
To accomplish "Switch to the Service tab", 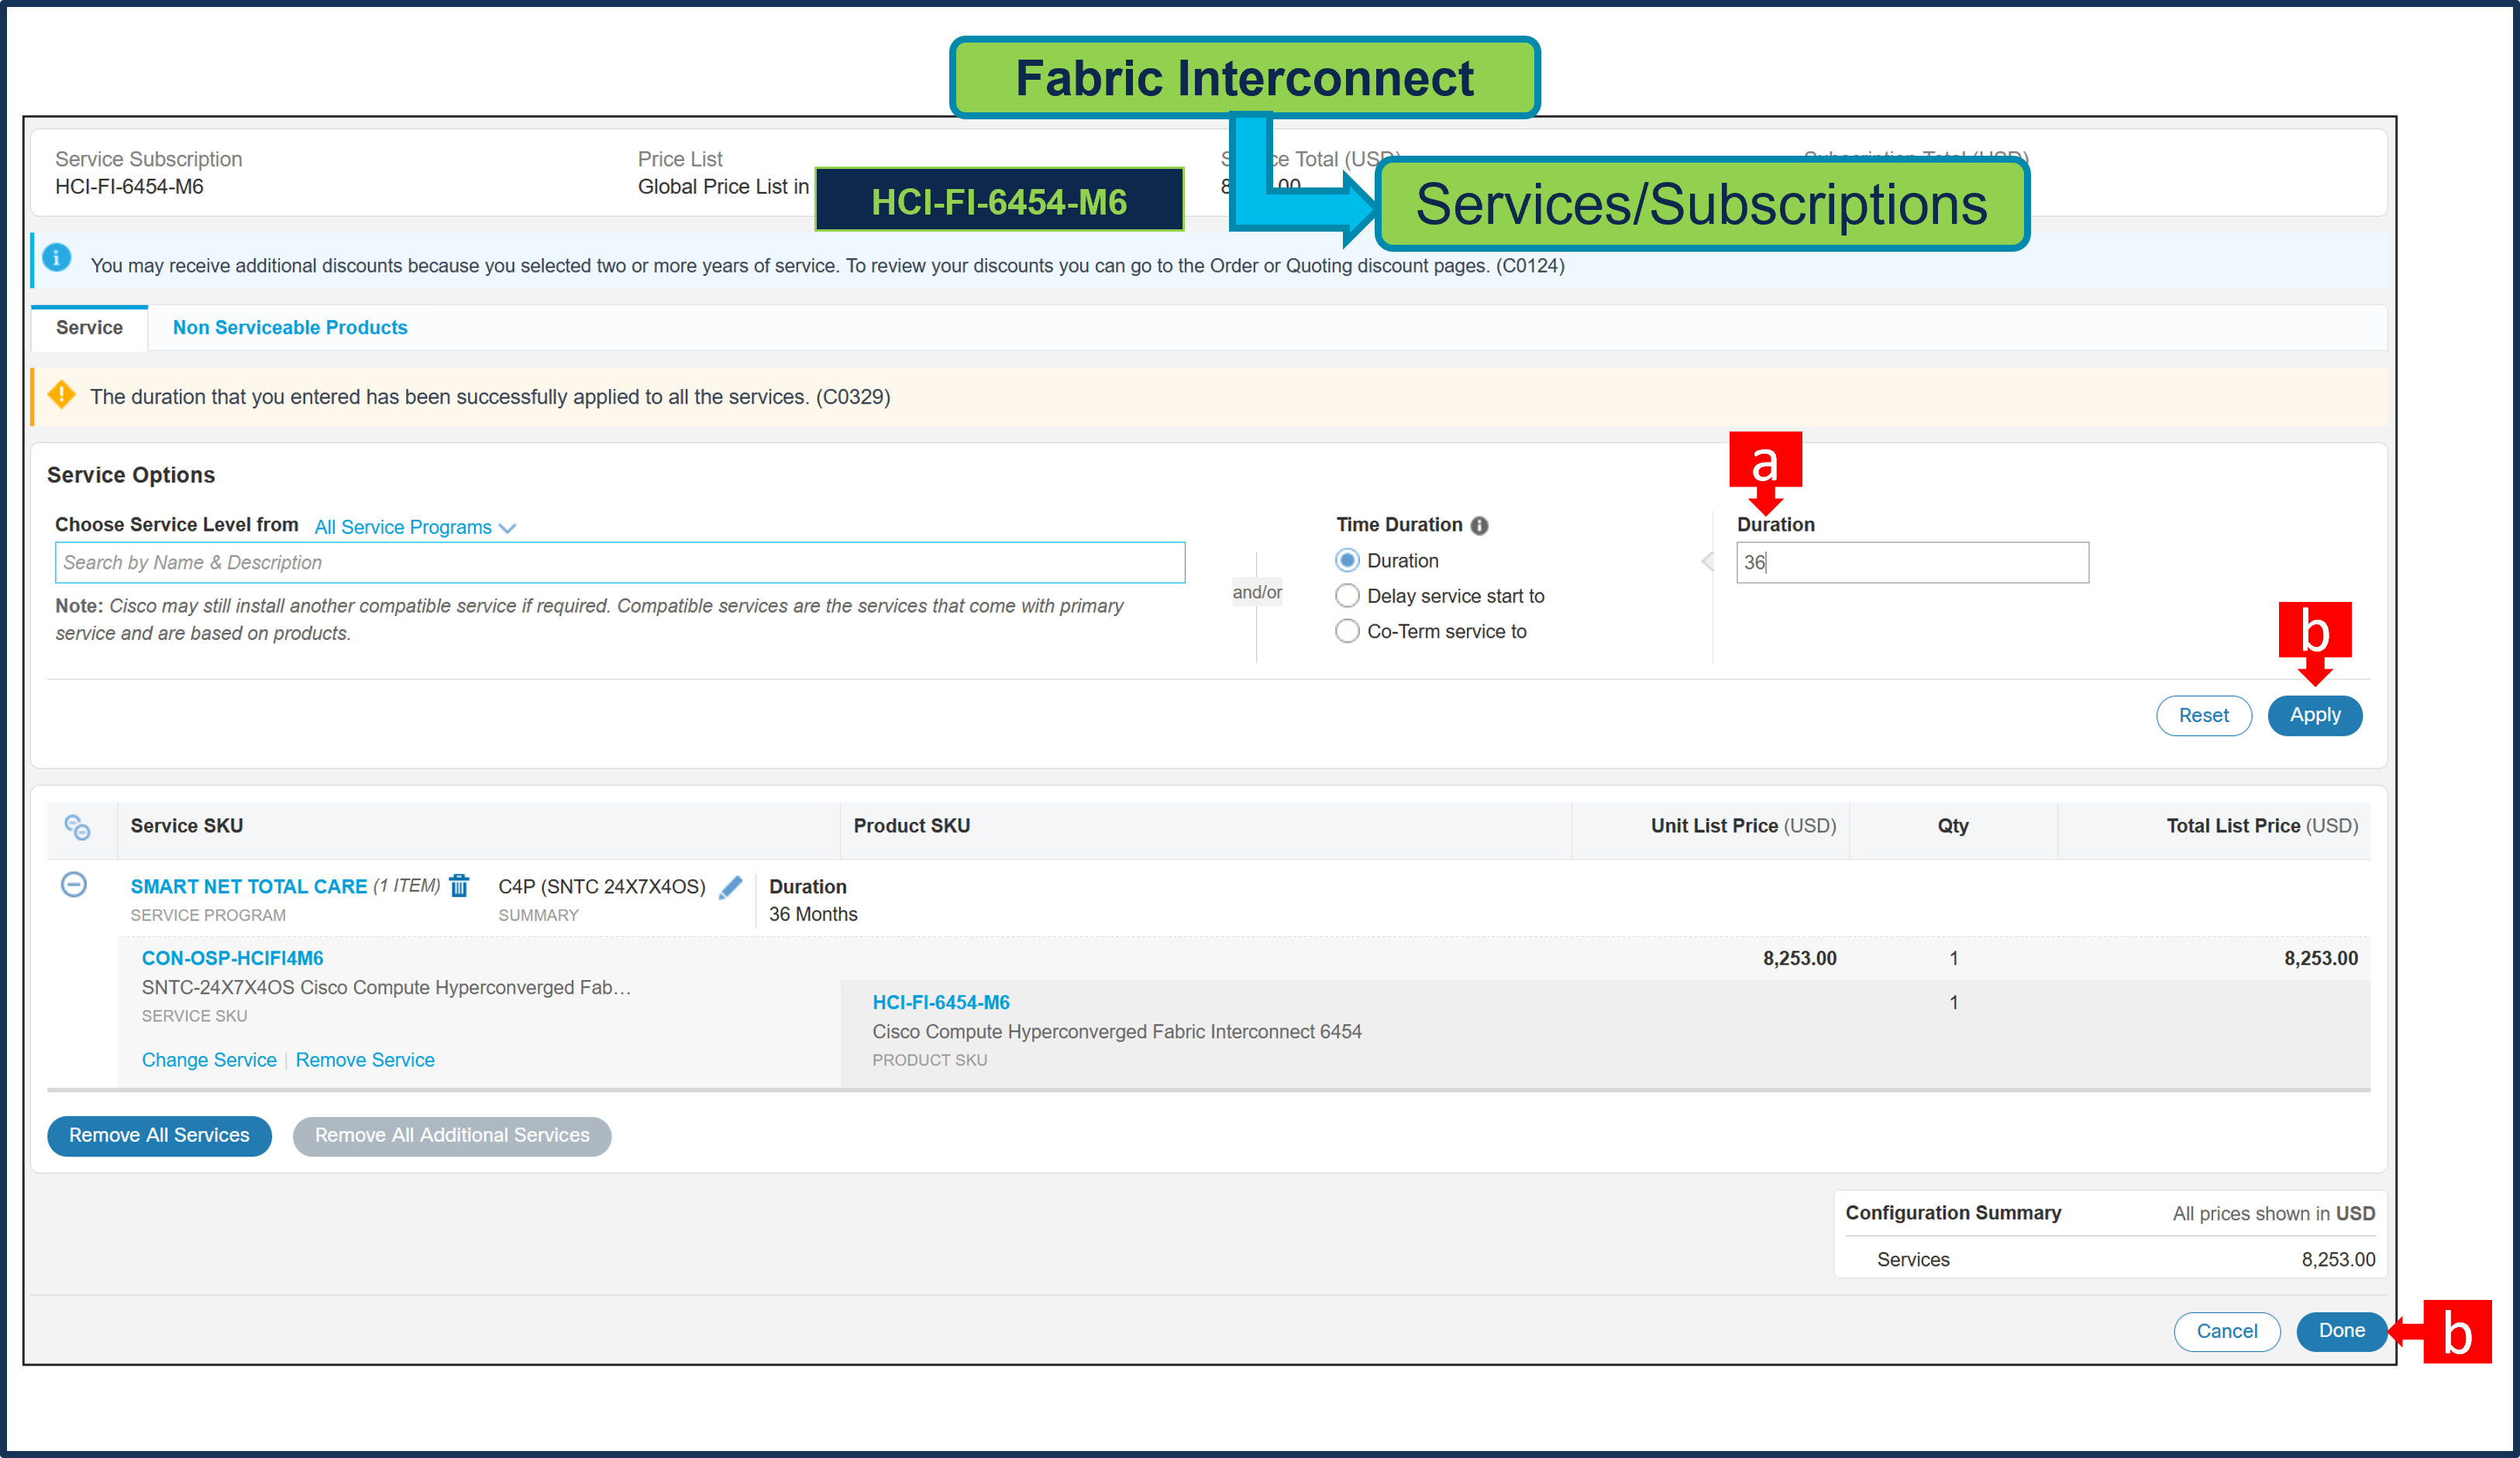I will [89, 328].
